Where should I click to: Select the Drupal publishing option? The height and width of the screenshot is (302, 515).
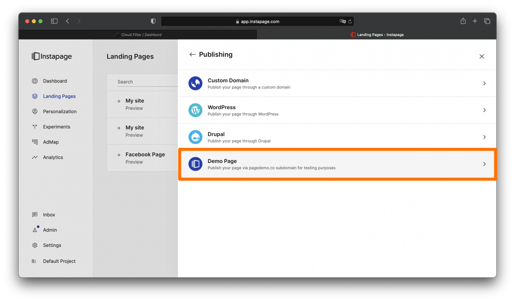[x=337, y=137]
